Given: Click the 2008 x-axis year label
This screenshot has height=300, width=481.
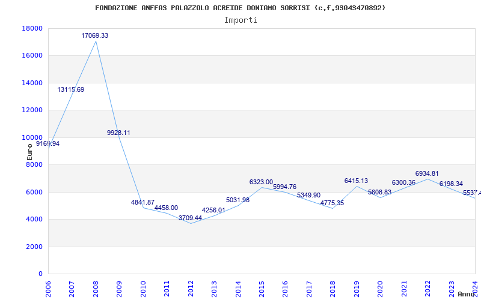Looking at the screenshot, I should coord(96,289).
